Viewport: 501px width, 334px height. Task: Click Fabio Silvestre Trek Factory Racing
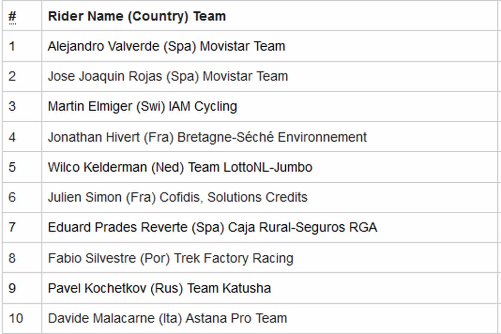pyautogui.click(x=170, y=258)
